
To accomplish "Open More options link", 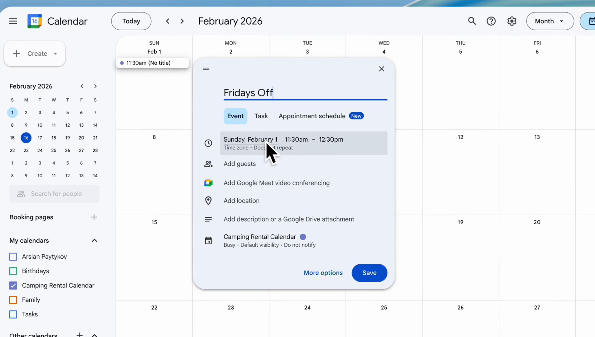I will (323, 273).
